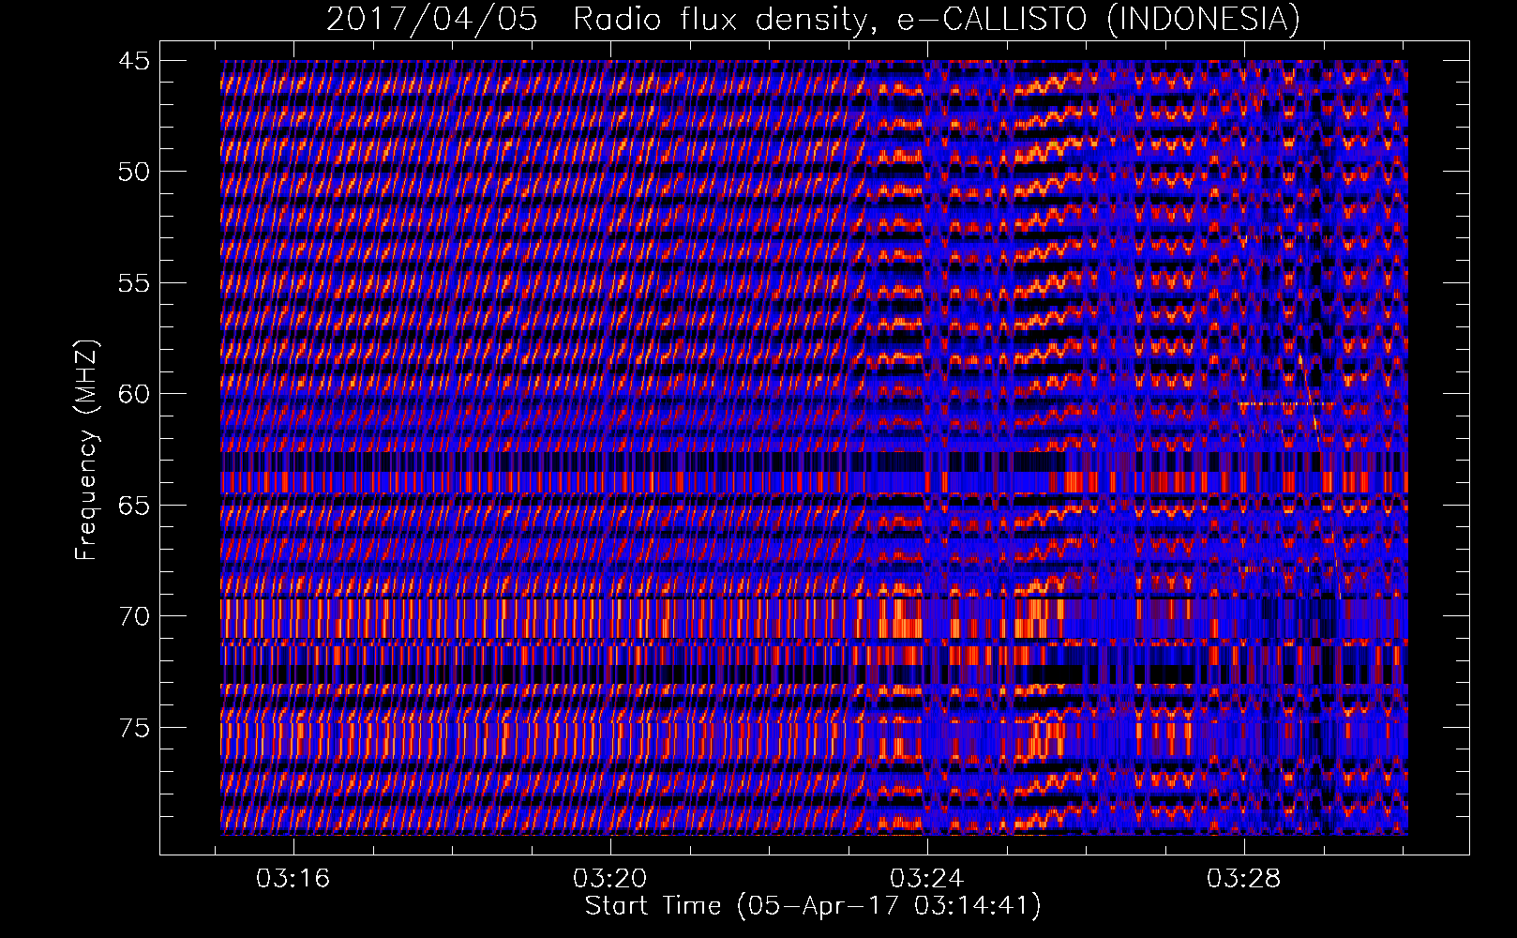Click the 70 frequency tick label

[x=133, y=616]
